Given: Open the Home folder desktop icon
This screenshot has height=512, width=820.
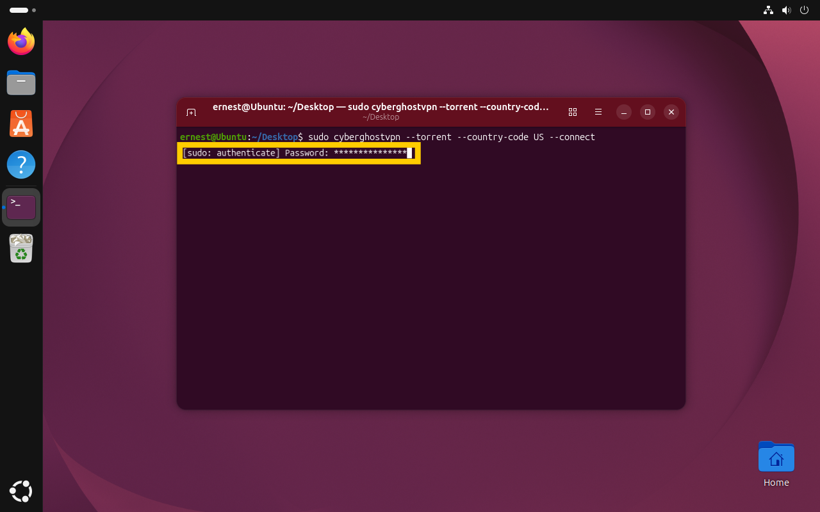Looking at the screenshot, I should (x=776, y=457).
